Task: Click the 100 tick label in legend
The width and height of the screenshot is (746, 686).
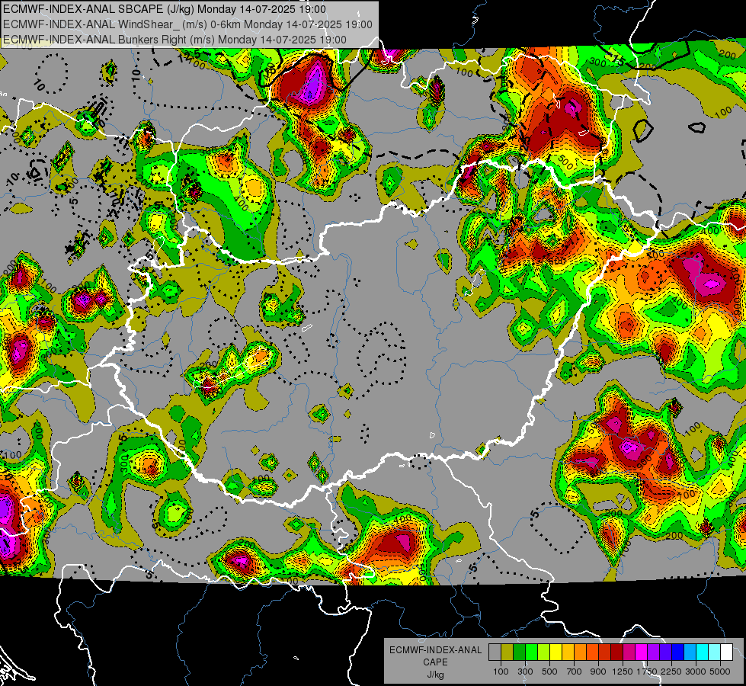Action: click(x=501, y=672)
